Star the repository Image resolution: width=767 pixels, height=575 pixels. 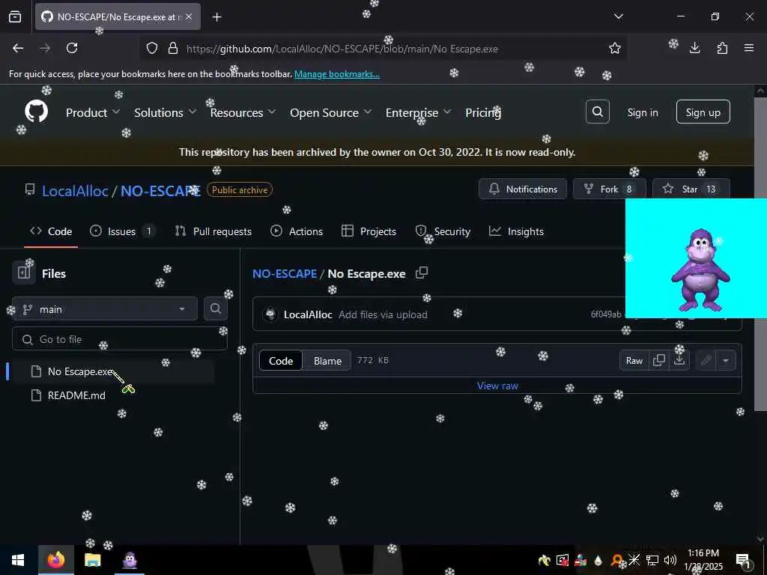pos(691,189)
